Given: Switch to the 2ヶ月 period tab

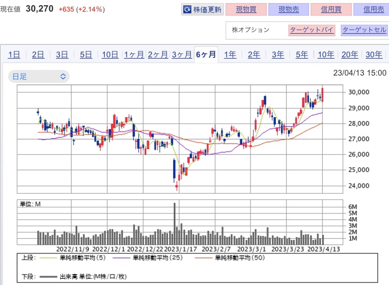Looking at the screenshot, I should (x=158, y=54).
